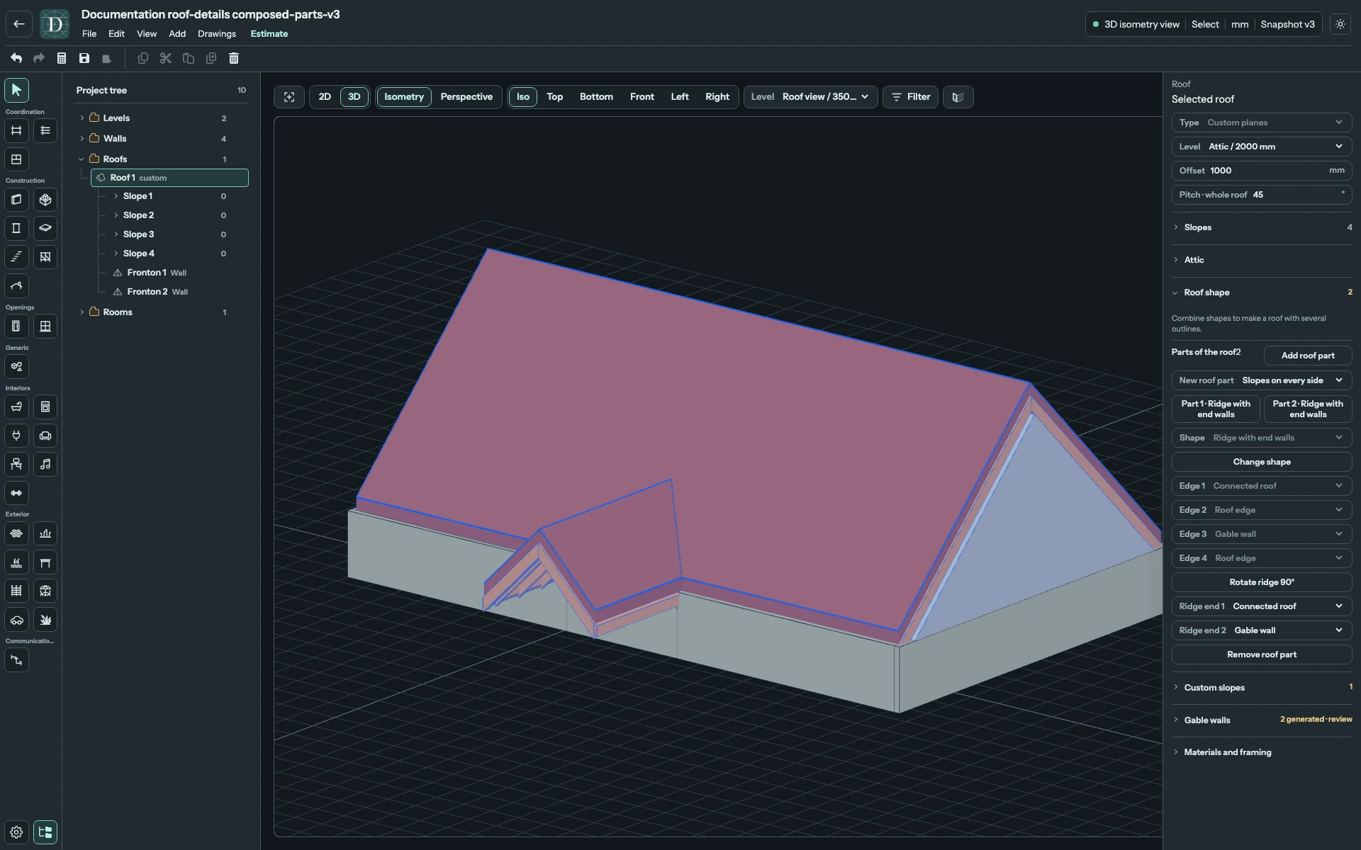Click the trash delete icon
Screen dimensions: 1361x850
pyautogui.click(x=234, y=58)
